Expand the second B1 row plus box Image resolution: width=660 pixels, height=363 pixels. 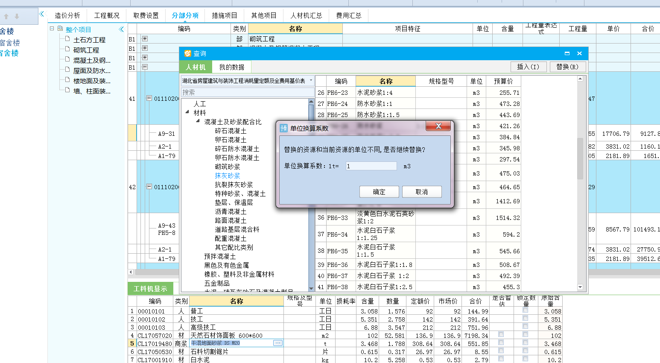pyautogui.click(x=145, y=48)
